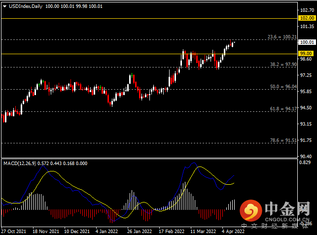317x235 pixels.
Task: Click the price scale value 101.35
Action: click(x=307, y=27)
